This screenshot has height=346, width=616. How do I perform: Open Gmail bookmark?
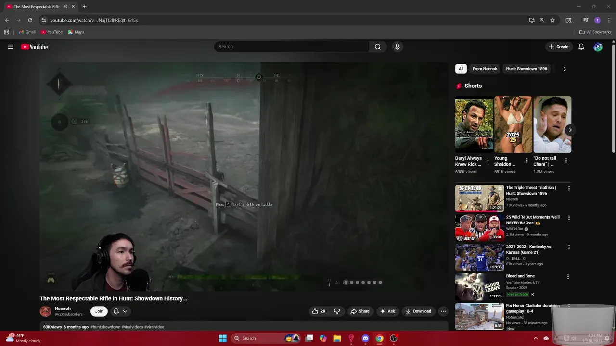(27, 32)
